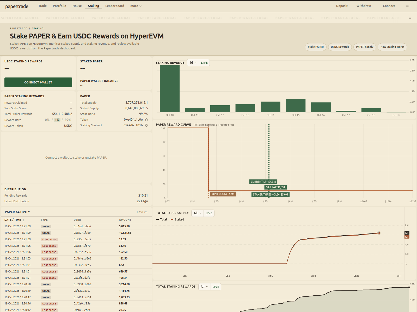Click the papertrade logo
The height and width of the screenshot is (312, 417).
pyautogui.click(x=17, y=6)
